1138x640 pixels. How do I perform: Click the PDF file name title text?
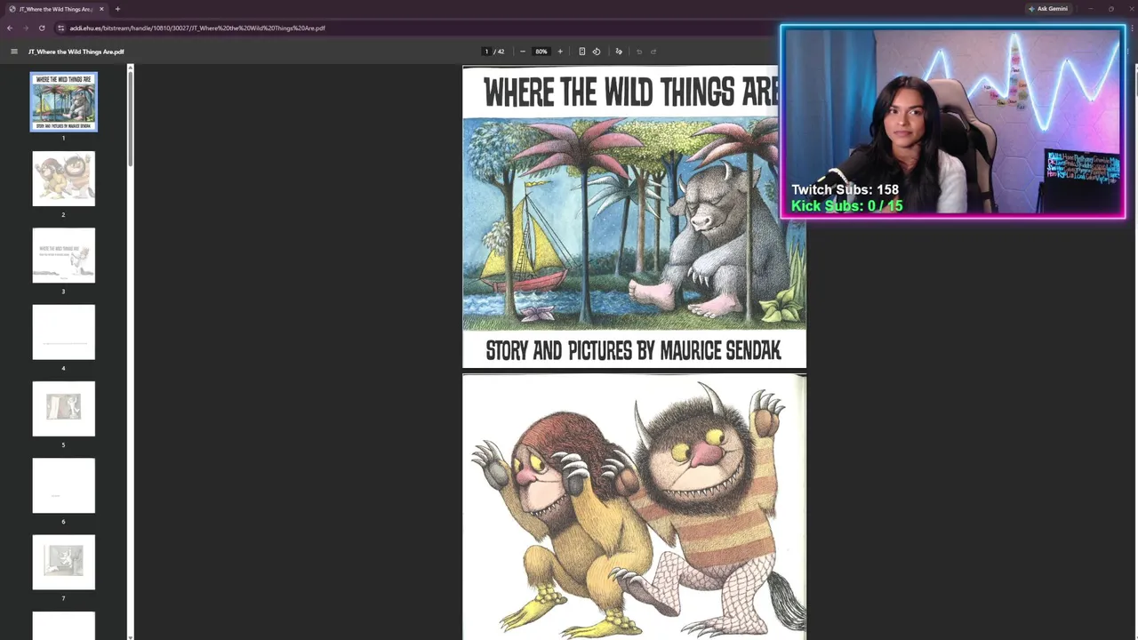(x=76, y=52)
